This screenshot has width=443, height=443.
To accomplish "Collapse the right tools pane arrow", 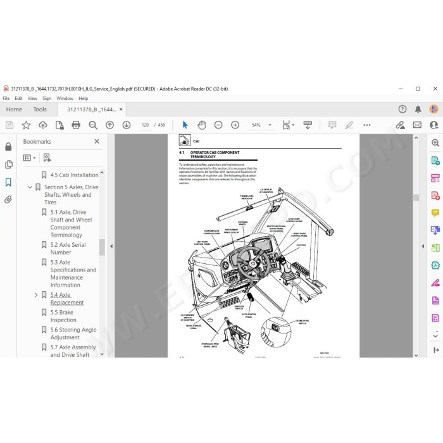I will (x=423, y=246).
